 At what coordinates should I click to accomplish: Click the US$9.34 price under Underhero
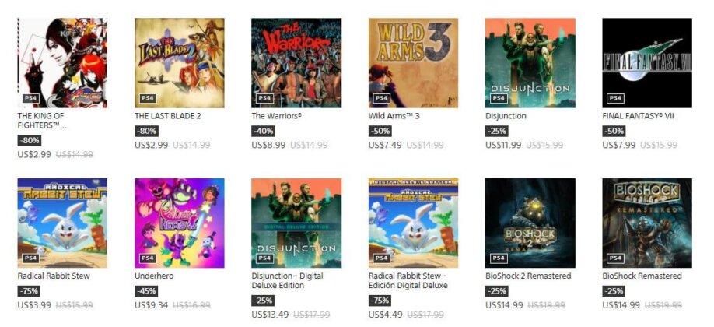tap(151, 305)
